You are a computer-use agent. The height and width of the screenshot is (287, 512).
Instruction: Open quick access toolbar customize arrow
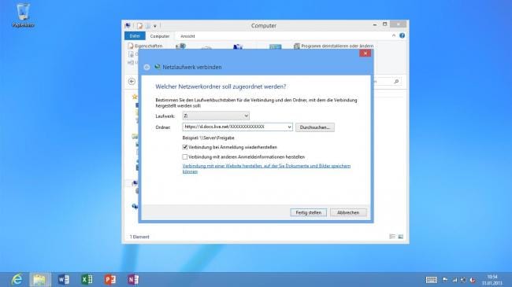pos(154,26)
